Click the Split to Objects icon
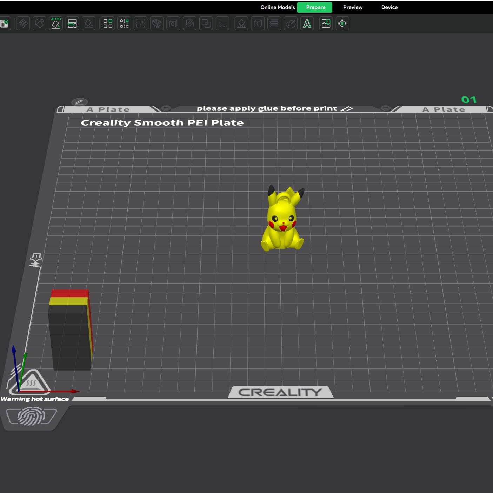The height and width of the screenshot is (493, 493). click(x=108, y=24)
